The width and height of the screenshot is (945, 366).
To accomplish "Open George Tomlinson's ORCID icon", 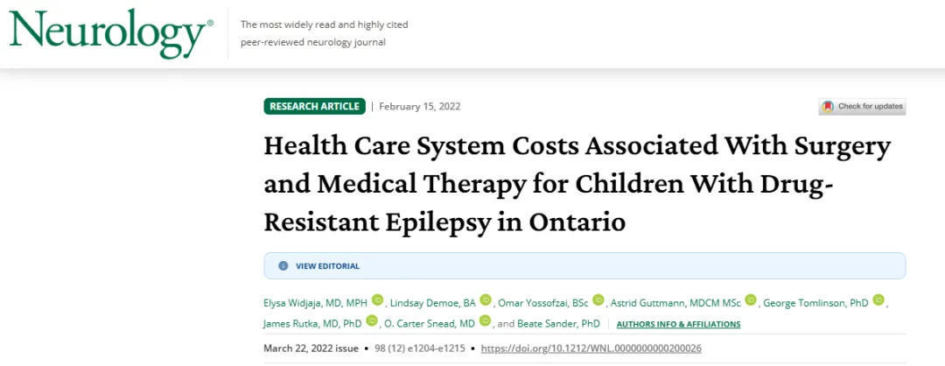I will (878, 300).
